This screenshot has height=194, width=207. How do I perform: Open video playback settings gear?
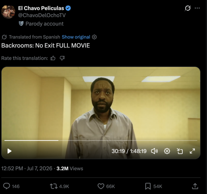click(x=167, y=151)
